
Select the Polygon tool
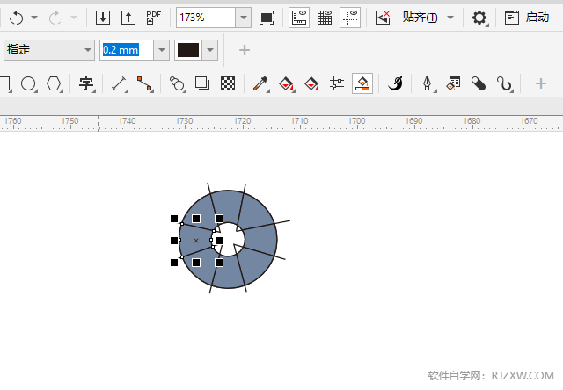(x=55, y=83)
